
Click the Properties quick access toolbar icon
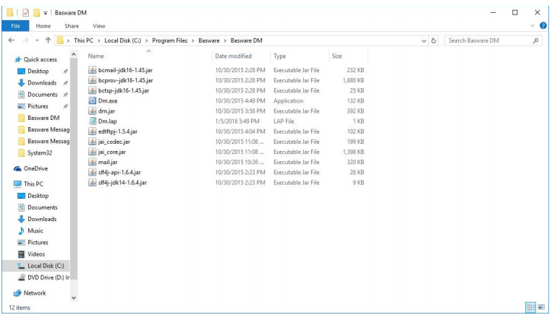click(x=26, y=13)
